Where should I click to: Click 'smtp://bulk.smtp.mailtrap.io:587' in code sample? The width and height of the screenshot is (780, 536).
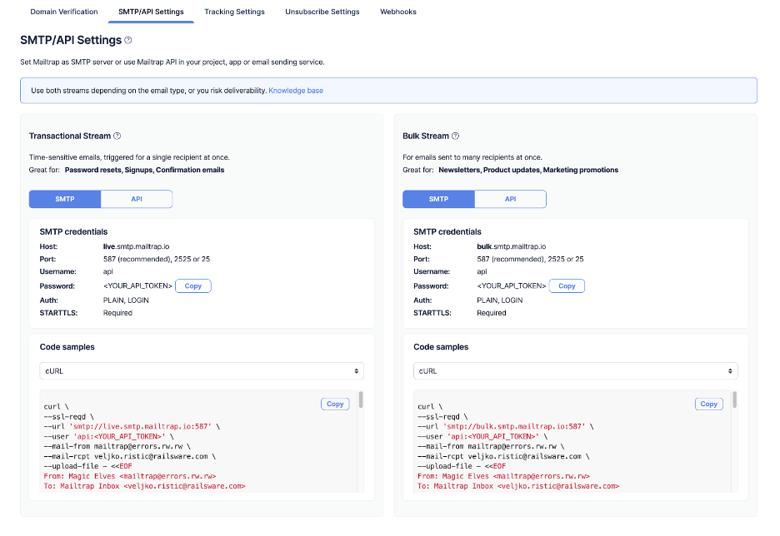click(514, 426)
